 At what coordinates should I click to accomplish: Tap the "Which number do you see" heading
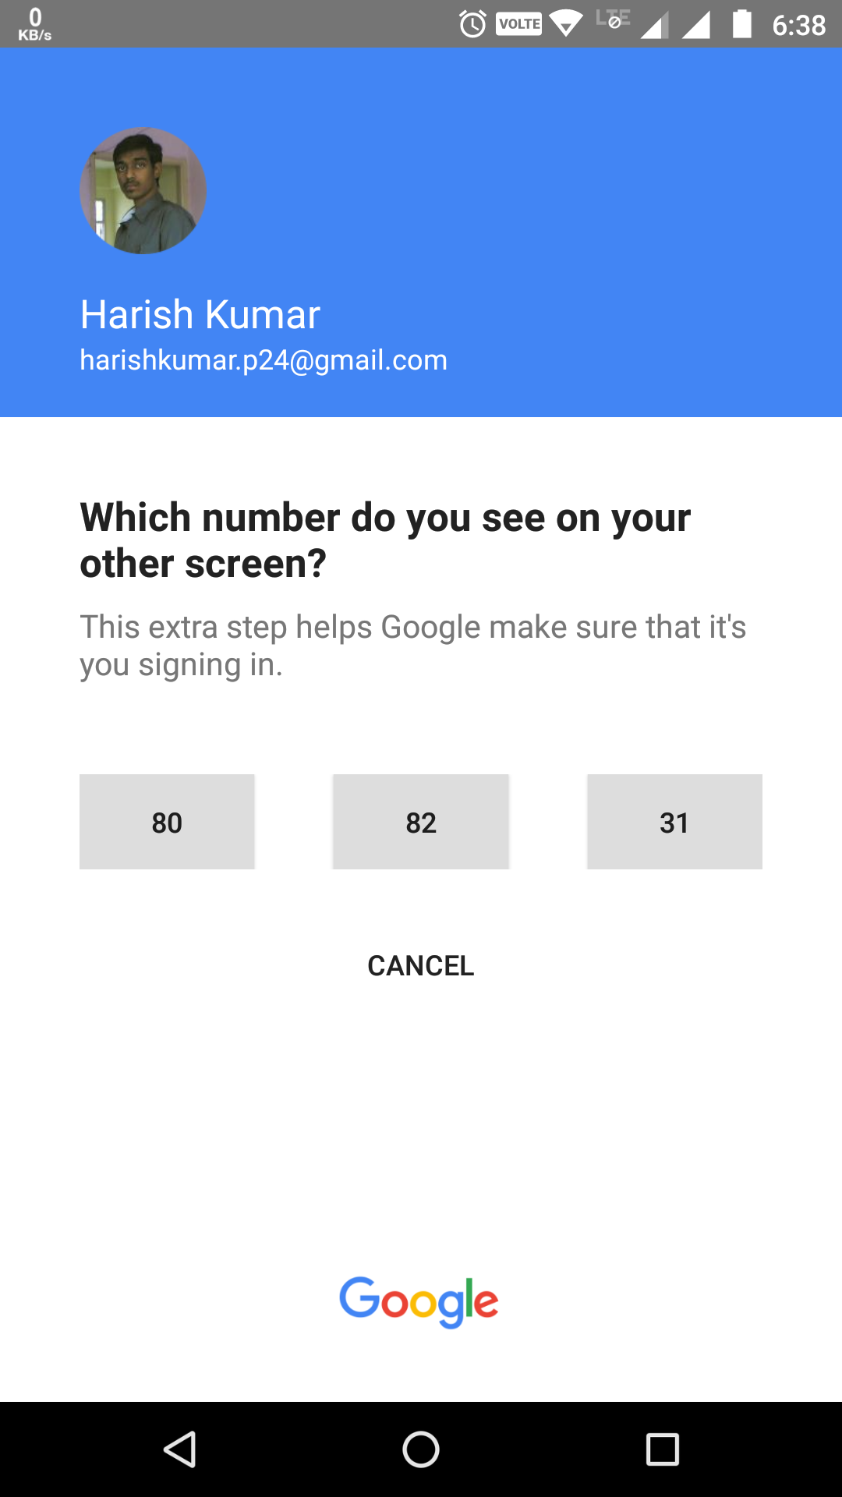(385, 540)
